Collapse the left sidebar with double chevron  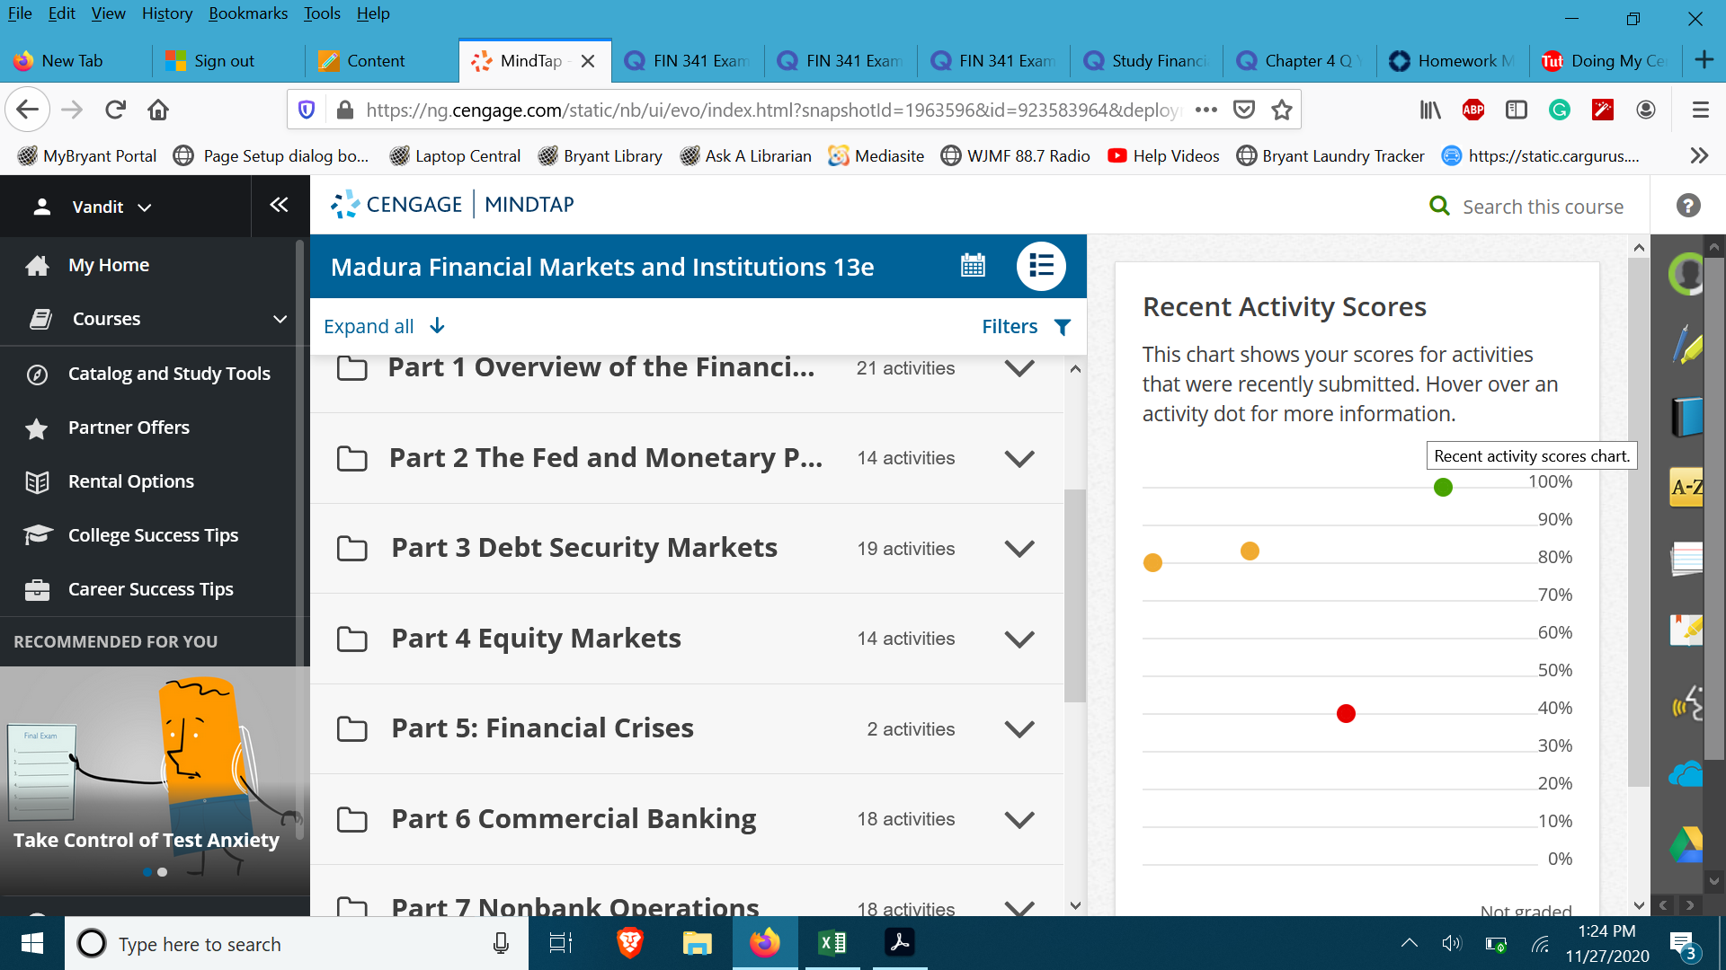[x=279, y=205]
